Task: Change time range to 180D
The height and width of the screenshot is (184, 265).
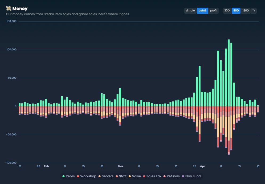Action: [246, 11]
